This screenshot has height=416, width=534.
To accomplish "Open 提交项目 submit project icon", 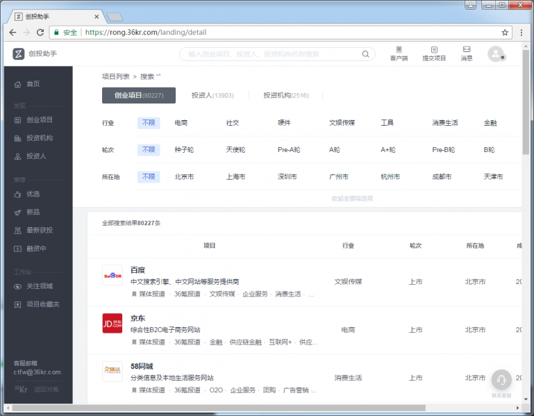I will coord(434,50).
